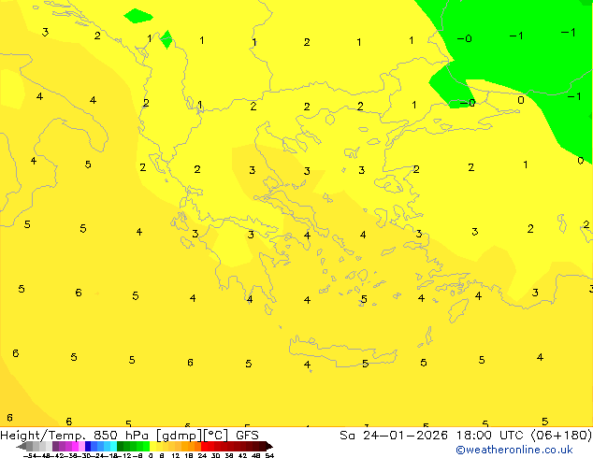593x458 pixels.
Task: Click the dark right arrow of the color scale
Action: tap(268, 446)
